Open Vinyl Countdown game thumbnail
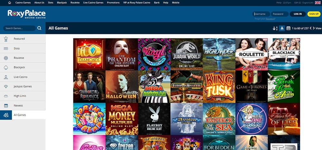The height and width of the screenshot is (150, 322). (x=154, y=54)
